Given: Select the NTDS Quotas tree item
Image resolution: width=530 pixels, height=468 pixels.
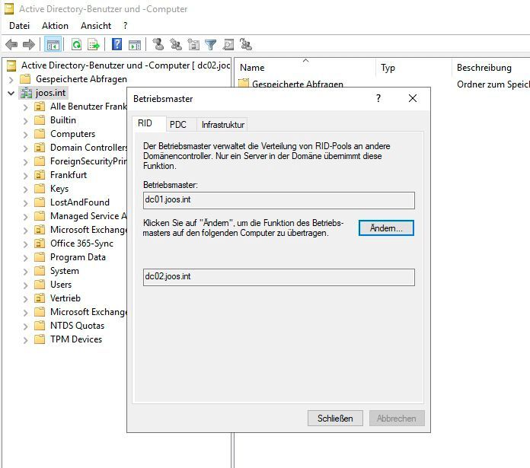Looking at the screenshot, I should click(77, 326).
